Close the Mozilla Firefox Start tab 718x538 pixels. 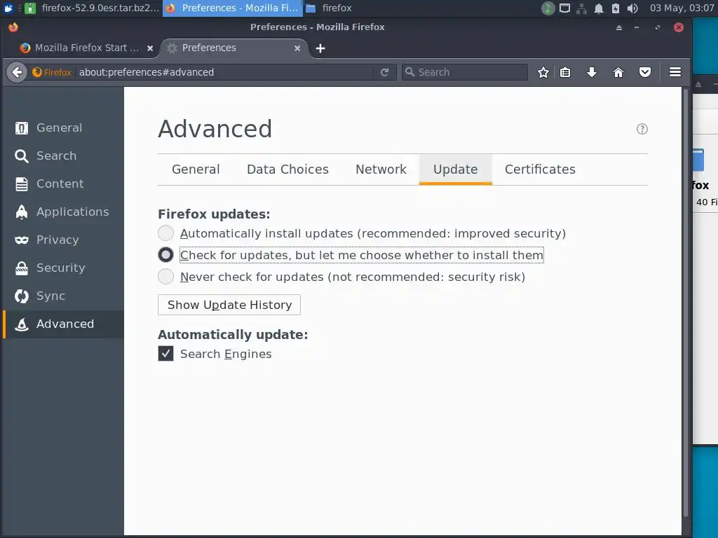click(x=150, y=48)
